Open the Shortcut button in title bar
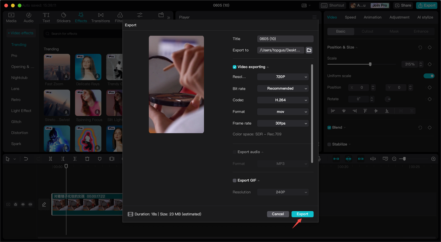441x242 pixels. coord(333,6)
